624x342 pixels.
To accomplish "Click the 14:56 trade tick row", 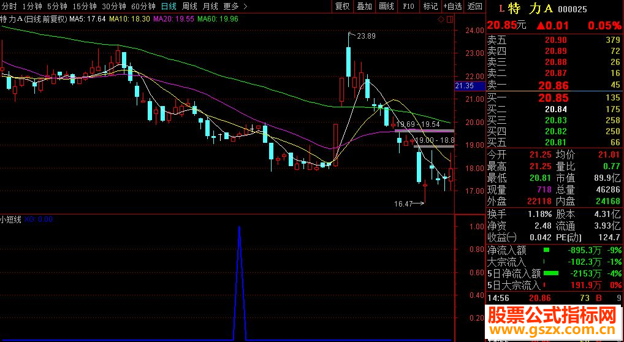I will [x=554, y=297].
